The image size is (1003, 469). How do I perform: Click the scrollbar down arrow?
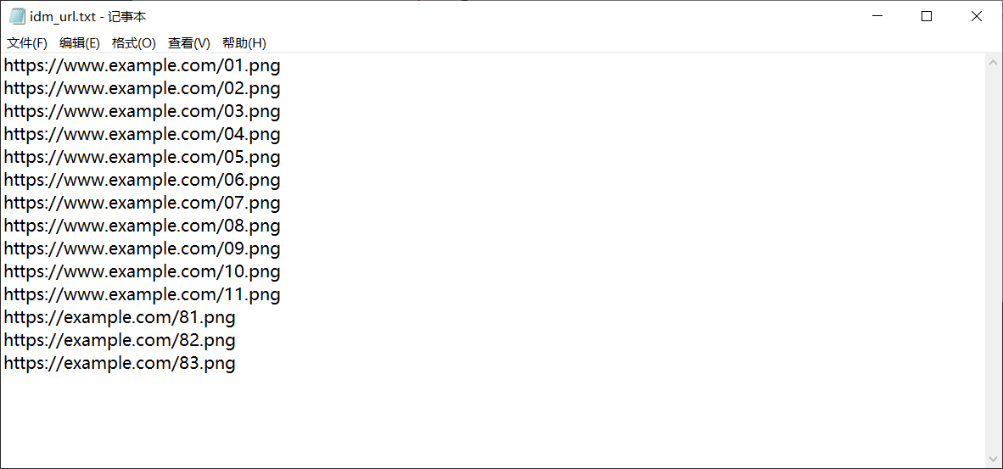(x=994, y=459)
